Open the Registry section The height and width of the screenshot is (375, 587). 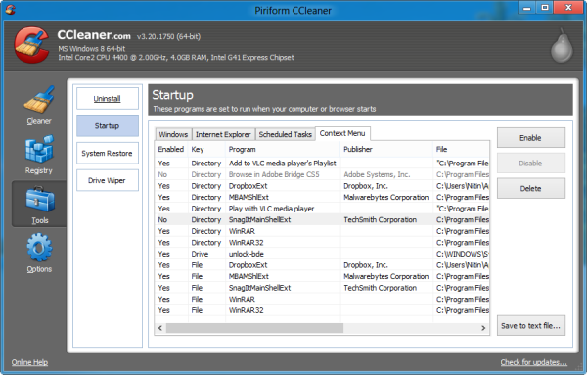pos(39,155)
